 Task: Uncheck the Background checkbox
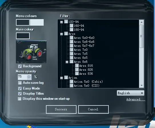click(x=20, y=66)
